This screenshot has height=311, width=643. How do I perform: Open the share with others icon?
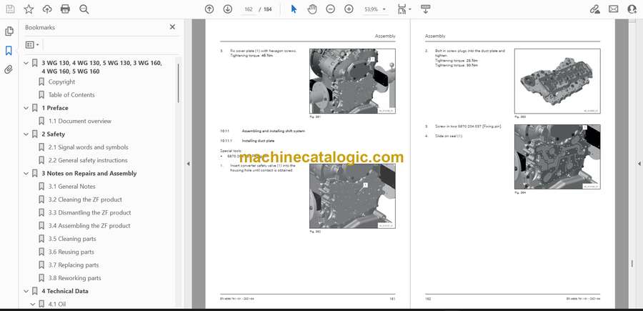pyautogui.click(x=632, y=9)
